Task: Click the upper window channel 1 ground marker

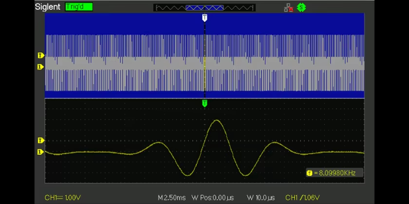Action: [41, 67]
